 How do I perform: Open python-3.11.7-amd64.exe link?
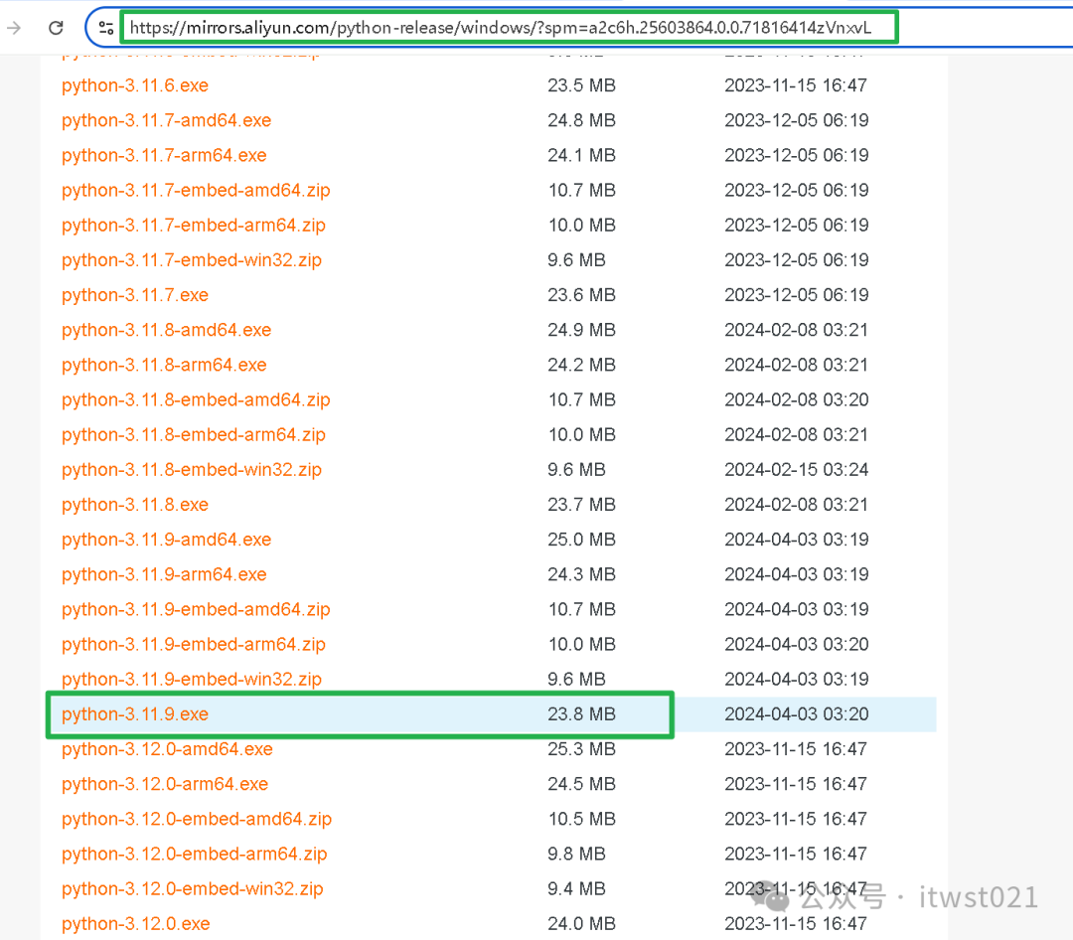coord(166,120)
